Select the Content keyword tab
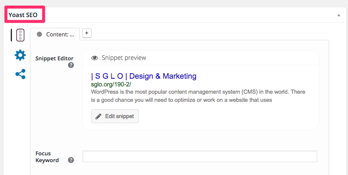The height and width of the screenshot is (175, 348). pyautogui.click(x=55, y=34)
